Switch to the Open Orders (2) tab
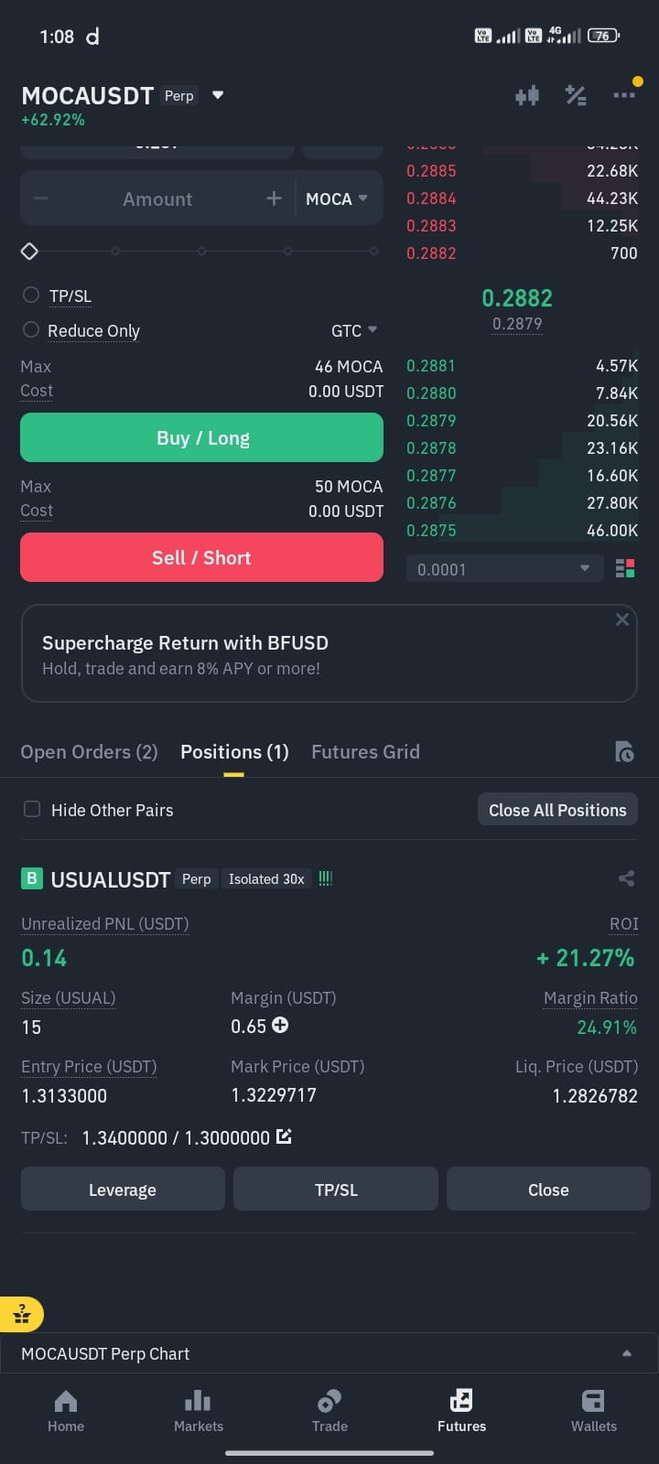Viewport: 659px width, 1464px height. (x=89, y=752)
